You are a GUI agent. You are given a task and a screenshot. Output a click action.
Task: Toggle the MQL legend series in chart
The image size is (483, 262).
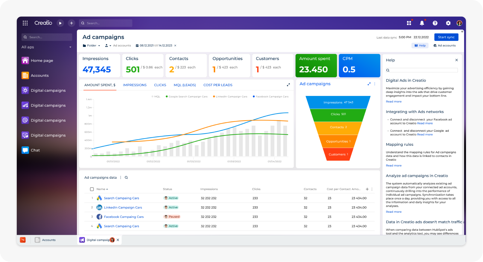[x=156, y=96]
